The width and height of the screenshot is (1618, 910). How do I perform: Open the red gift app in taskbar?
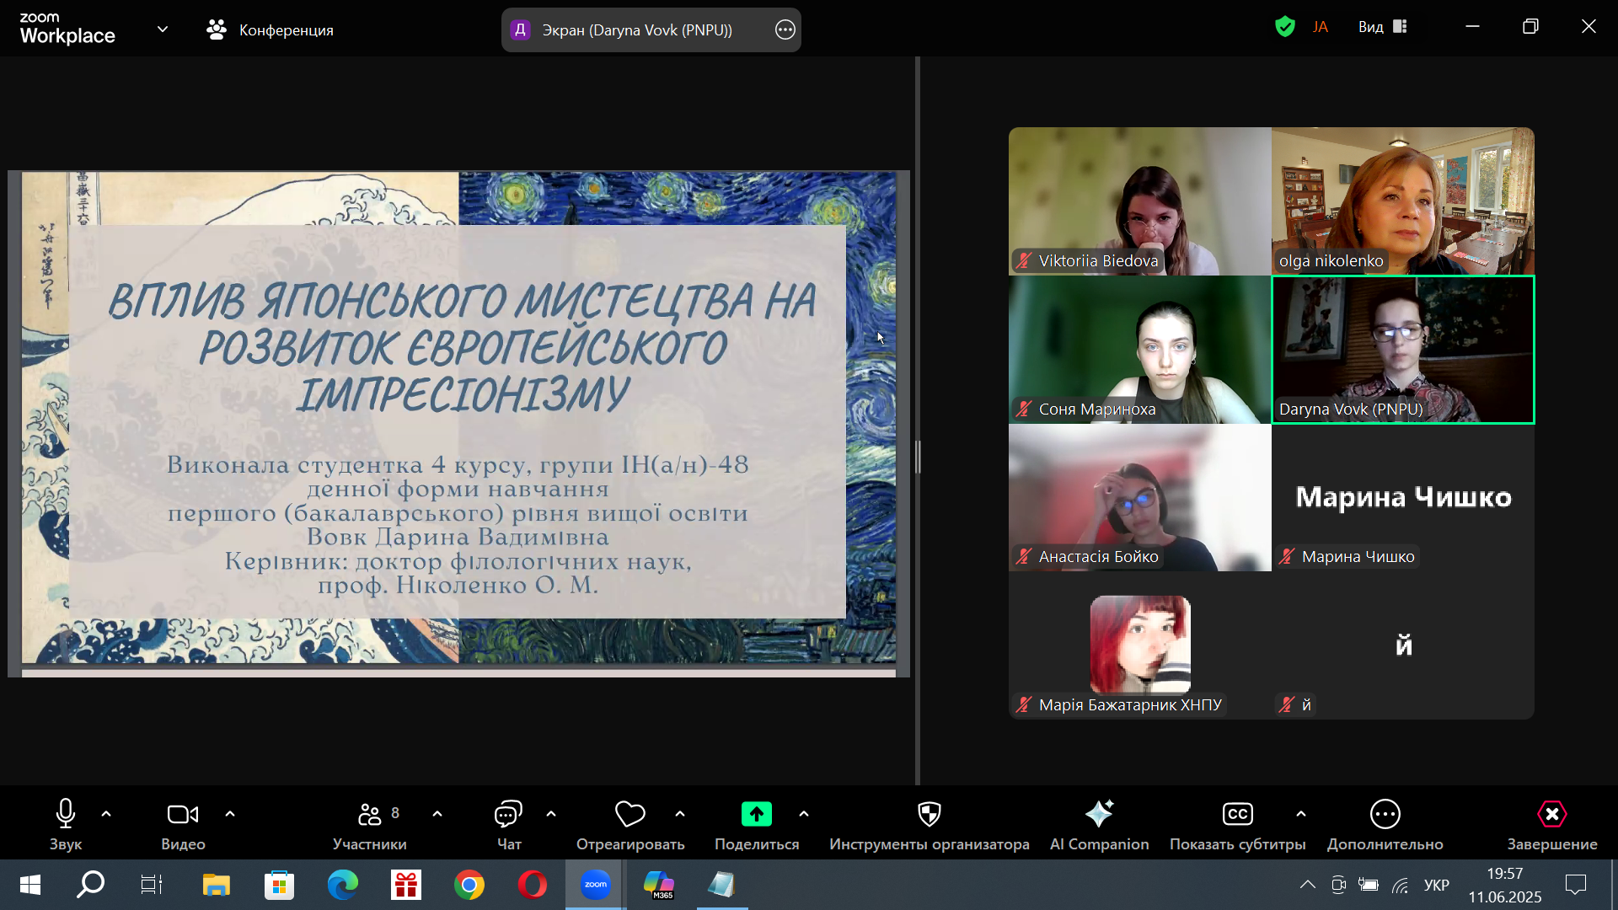[x=405, y=885]
